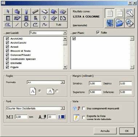Open the blue pen color swatch
This screenshot has height=137, width=138.
pos(61,117)
